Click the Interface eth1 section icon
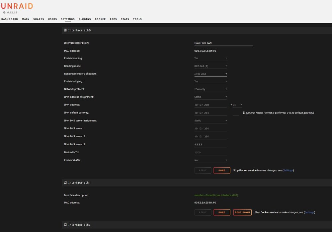Image resolution: width=332 pixels, height=232 pixels. coord(65,182)
